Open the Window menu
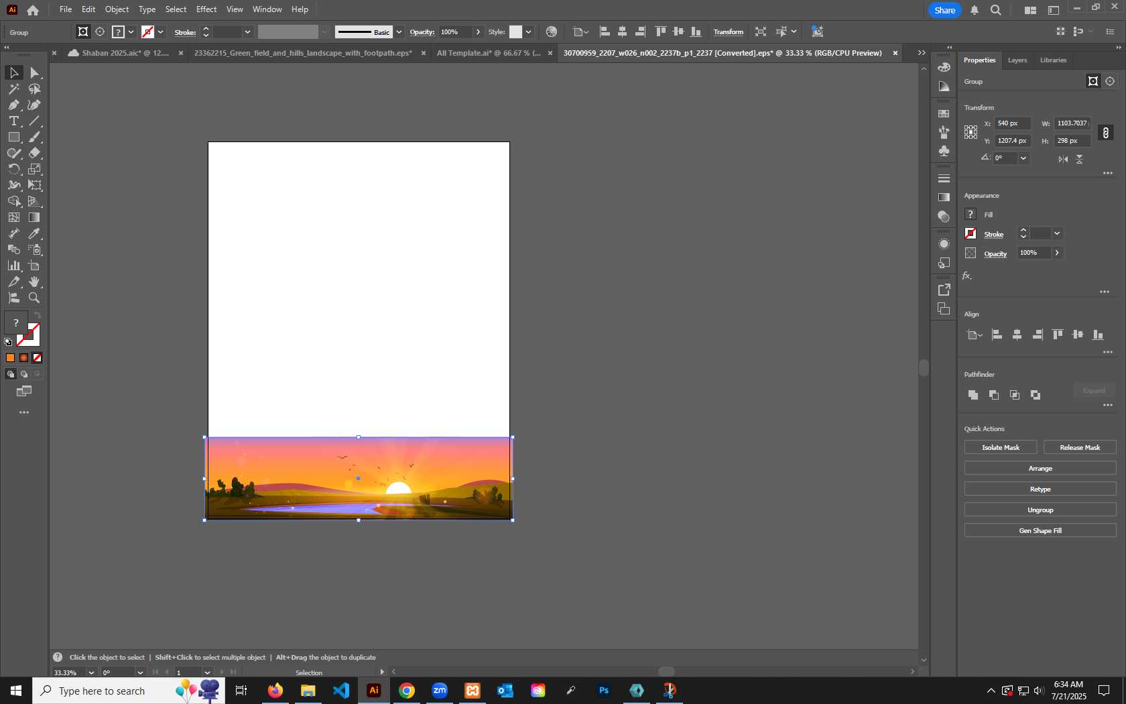This screenshot has height=704, width=1126. (x=267, y=9)
